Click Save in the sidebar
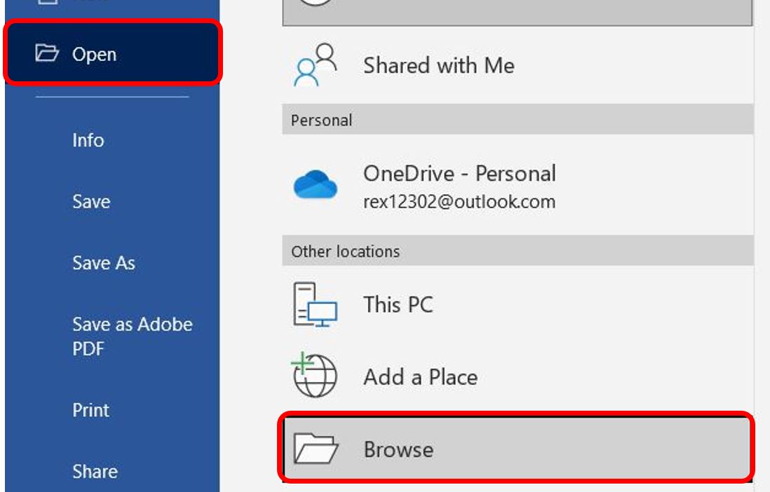This screenshot has height=492, width=770. [92, 202]
